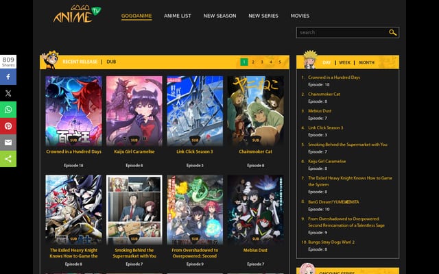Share on Facebook via sidebar icon
This screenshot has width=439, height=274.
click(8, 77)
